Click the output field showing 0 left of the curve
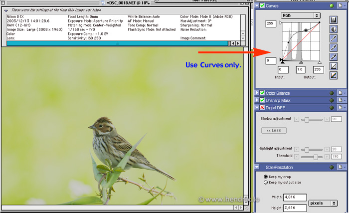The width and height of the screenshot is (349, 213). (x=271, y=60)
